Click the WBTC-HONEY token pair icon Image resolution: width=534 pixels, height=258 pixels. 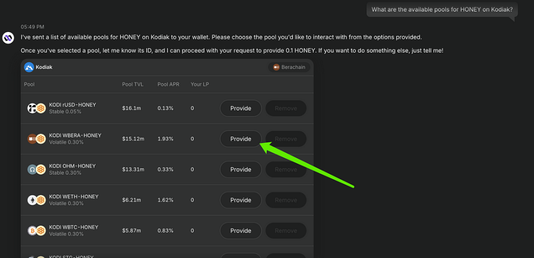coord(36,231)
